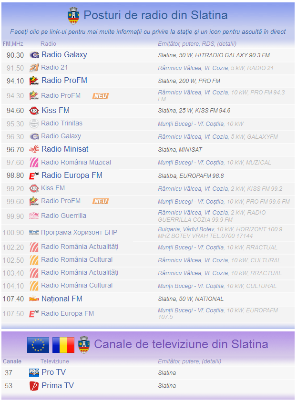Click the Kiss FM lips icon at 94.60
Screen dimensions: 297x402
tap(34, 111)
